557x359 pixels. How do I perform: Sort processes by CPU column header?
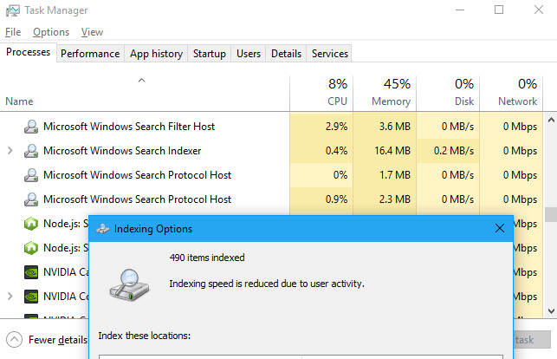321,93
